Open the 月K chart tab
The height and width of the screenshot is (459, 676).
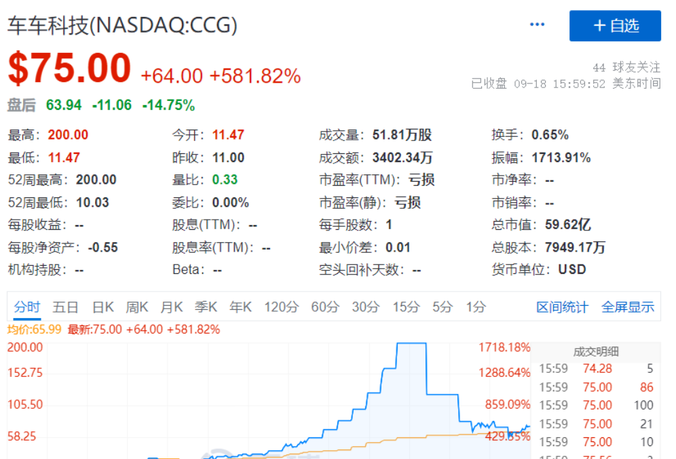[171, 307]
